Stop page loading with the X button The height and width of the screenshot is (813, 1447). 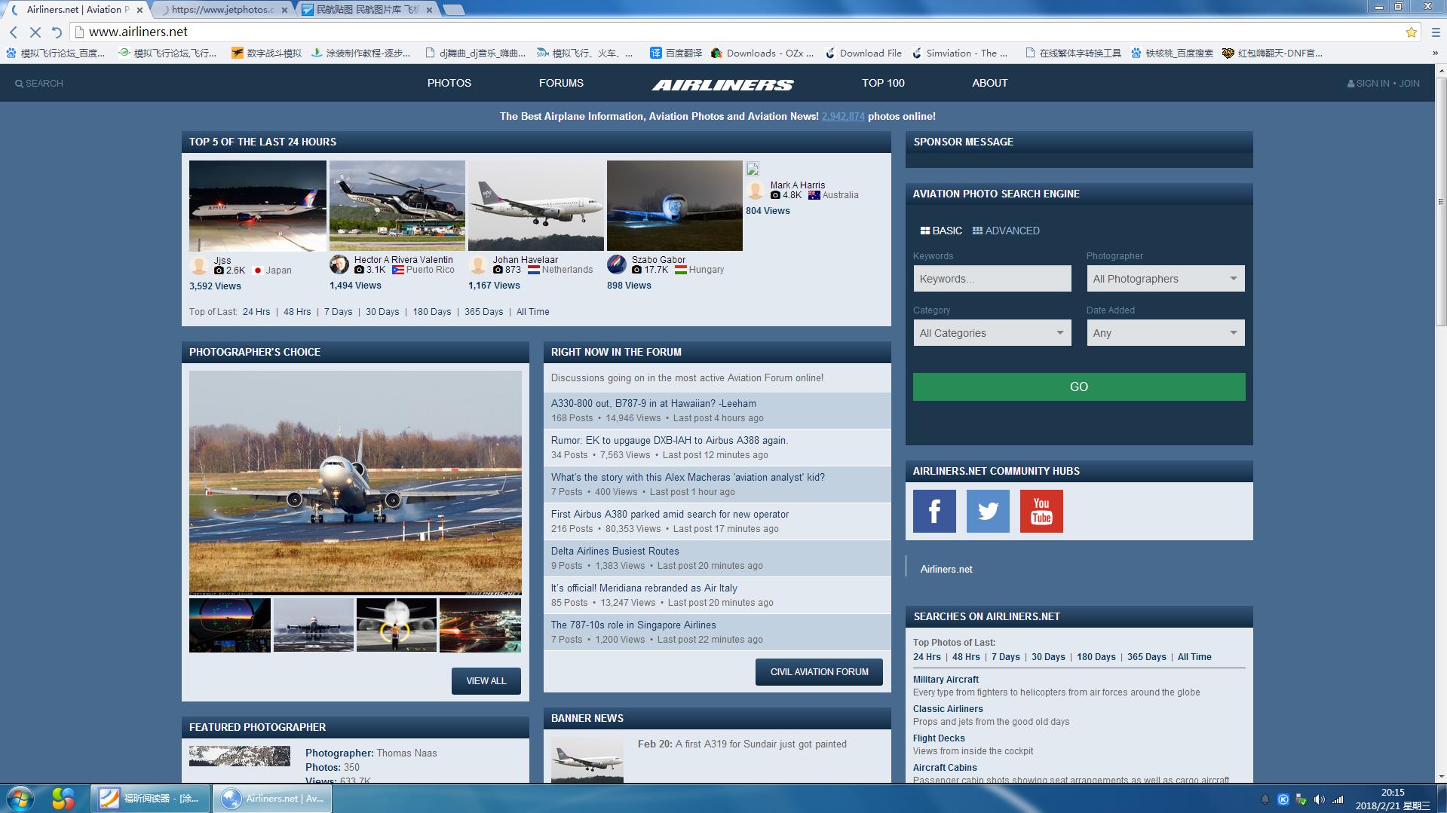click(35, 32)
